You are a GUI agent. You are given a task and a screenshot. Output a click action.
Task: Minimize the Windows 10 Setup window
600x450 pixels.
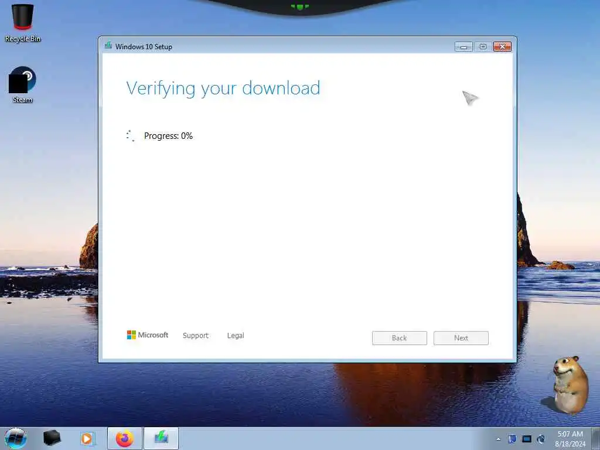click(463, 47)
